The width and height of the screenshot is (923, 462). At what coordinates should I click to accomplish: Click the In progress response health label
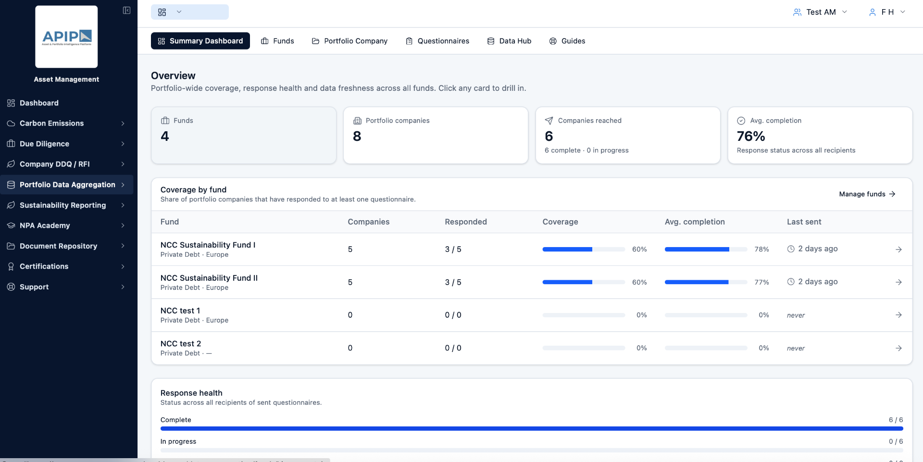click(178, 441)
